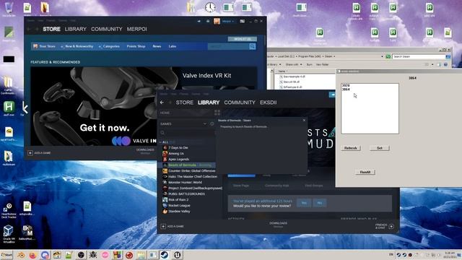Open COMMUNITY in the back Steam Store window
This screenshot has width=462, height=260.
point(106,29)
